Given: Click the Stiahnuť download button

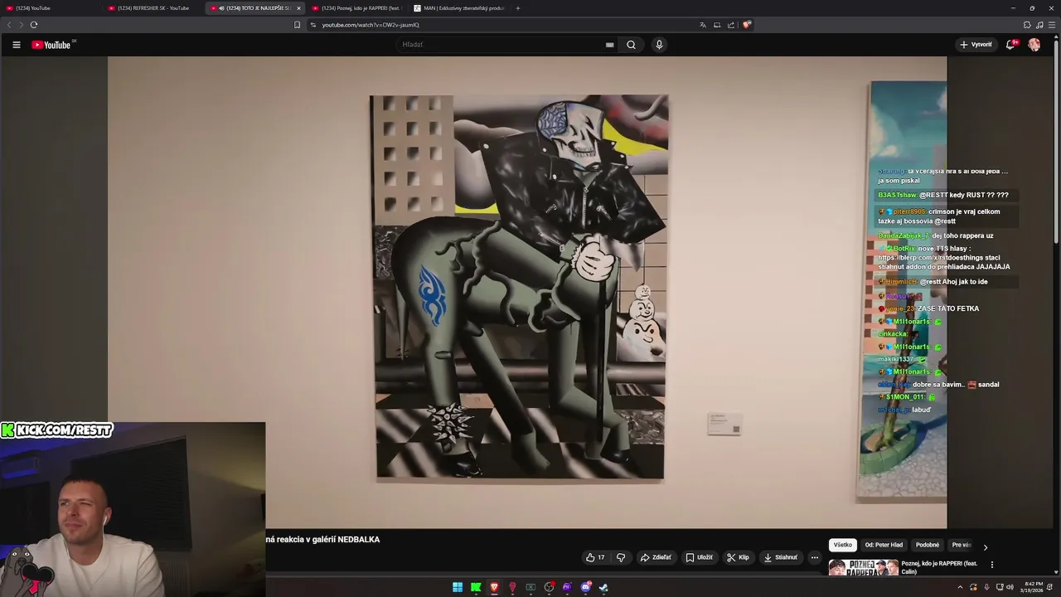Looking at the screenshot, I should 780,557.
